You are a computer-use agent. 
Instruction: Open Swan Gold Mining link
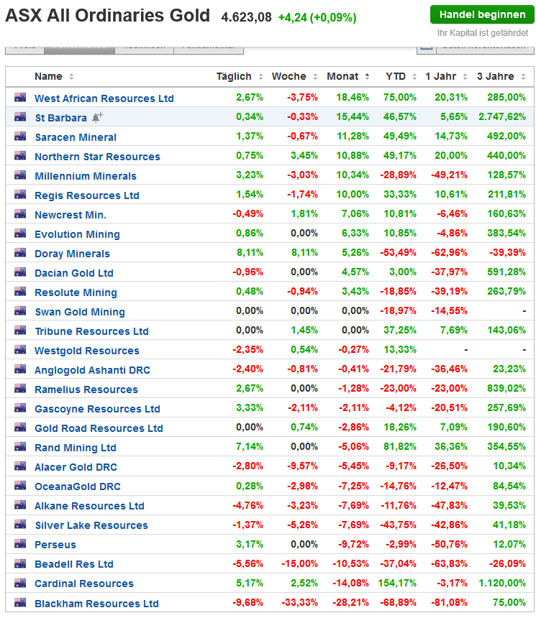pos(80,312)
